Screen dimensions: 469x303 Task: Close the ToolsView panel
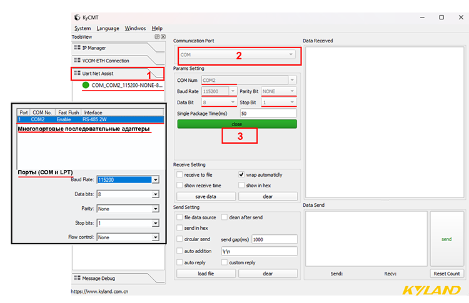tap(163, 37)
